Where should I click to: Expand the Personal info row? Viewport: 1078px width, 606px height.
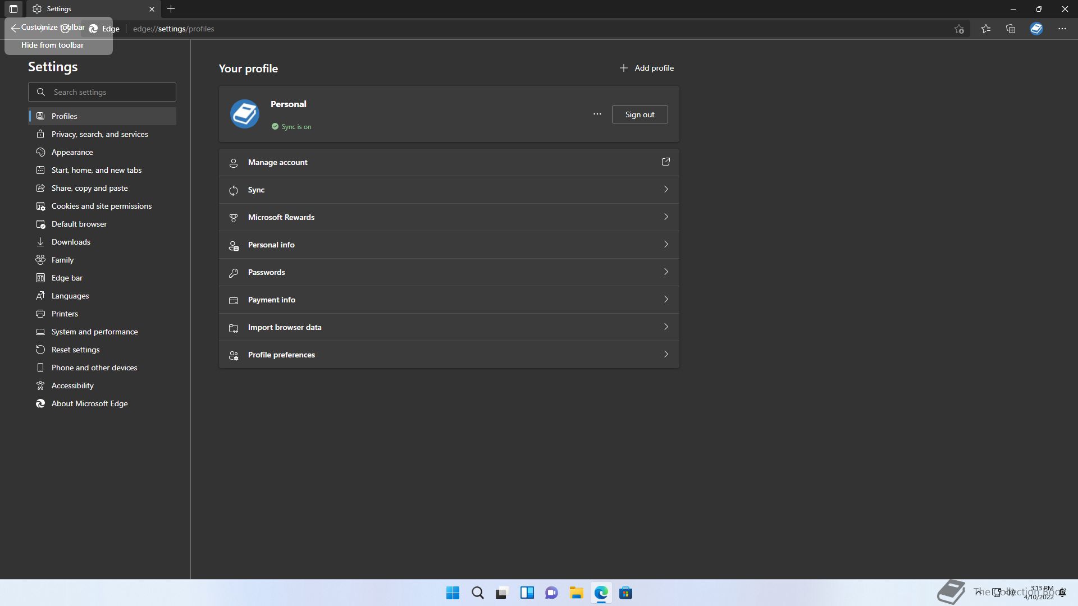tap(449, 245)
